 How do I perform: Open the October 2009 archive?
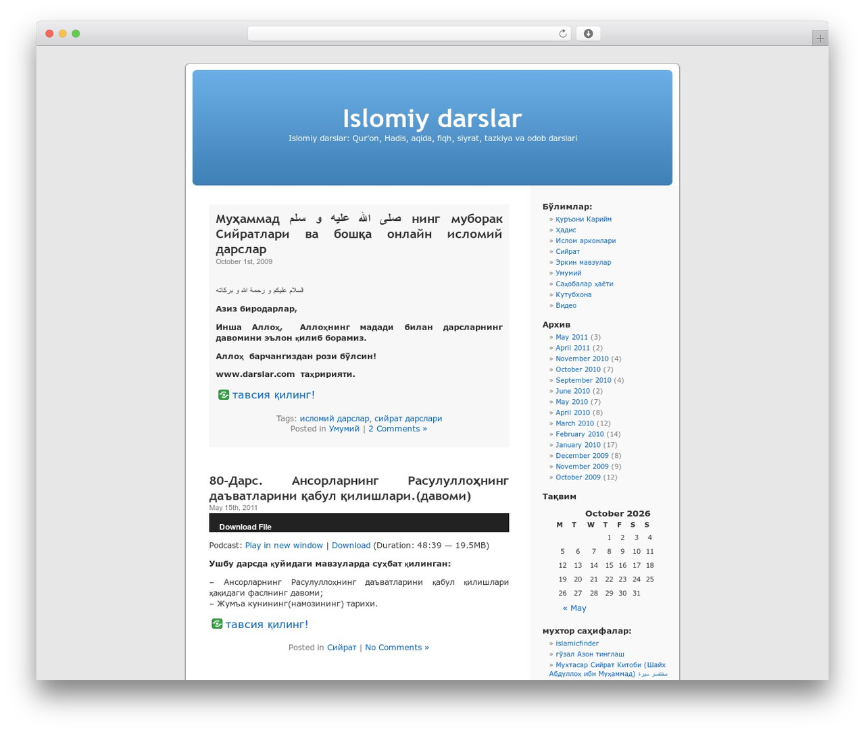[578, 477]
